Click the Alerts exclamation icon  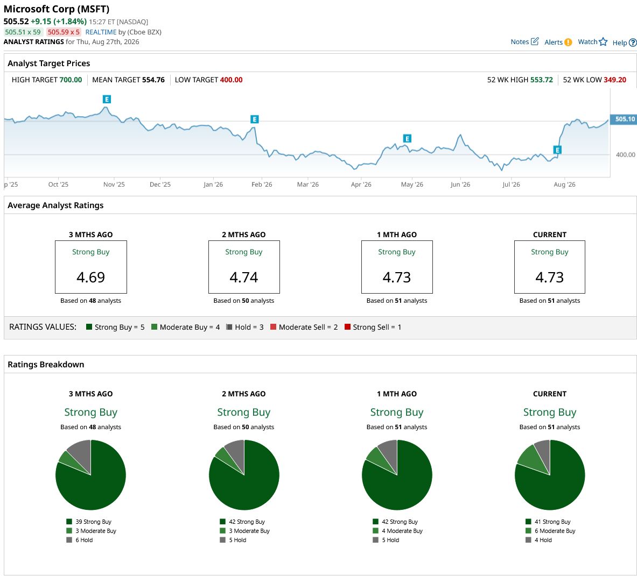tap(568, 42)
